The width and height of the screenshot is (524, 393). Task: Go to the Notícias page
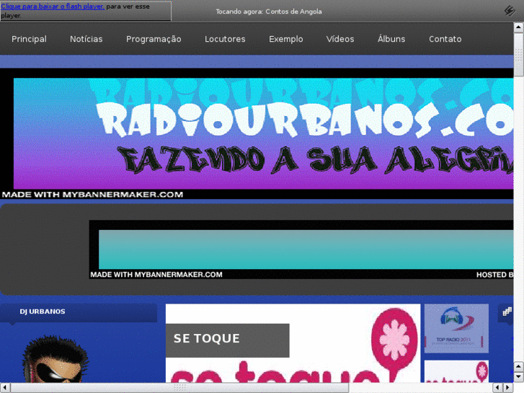coord(86,39)
